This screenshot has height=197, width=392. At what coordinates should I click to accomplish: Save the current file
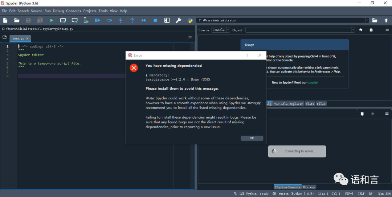click(x=28, y=20)
